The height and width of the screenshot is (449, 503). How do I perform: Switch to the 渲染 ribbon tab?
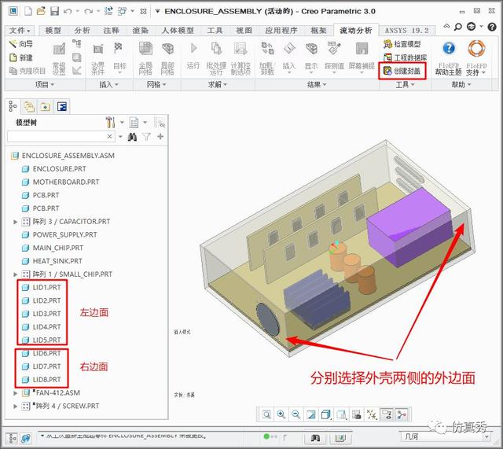tap(140, 31)
